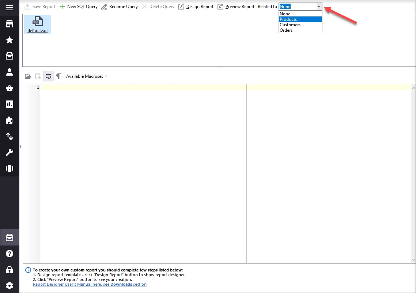
Task: Open the store icon in sidebar
Action: 10,24
